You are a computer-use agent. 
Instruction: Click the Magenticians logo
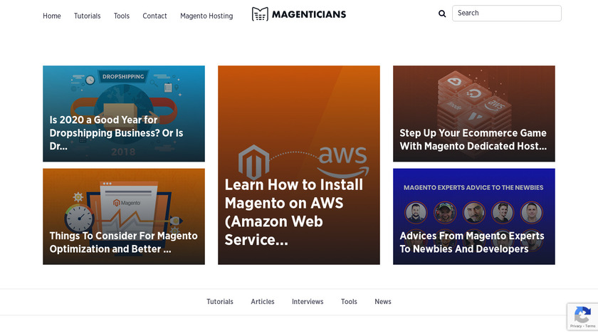298,14
